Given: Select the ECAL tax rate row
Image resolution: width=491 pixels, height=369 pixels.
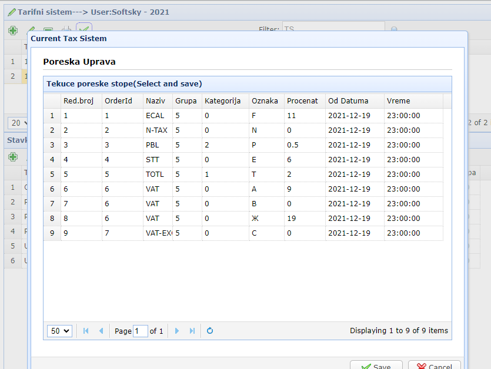Looking at the screenshot, I should 155,116.
